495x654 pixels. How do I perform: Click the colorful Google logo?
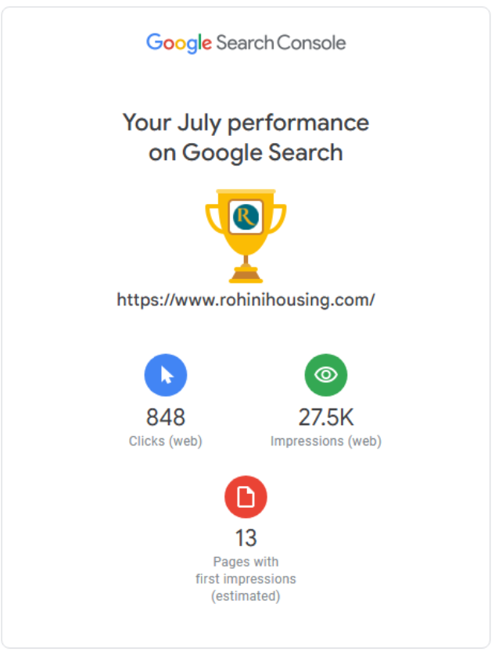click(178, 44)
